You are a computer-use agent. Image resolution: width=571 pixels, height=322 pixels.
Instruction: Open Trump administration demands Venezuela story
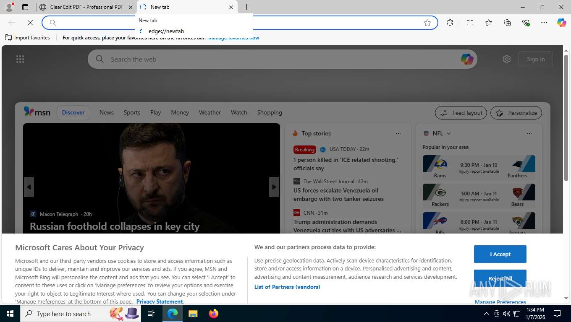[x=347, y=226]
